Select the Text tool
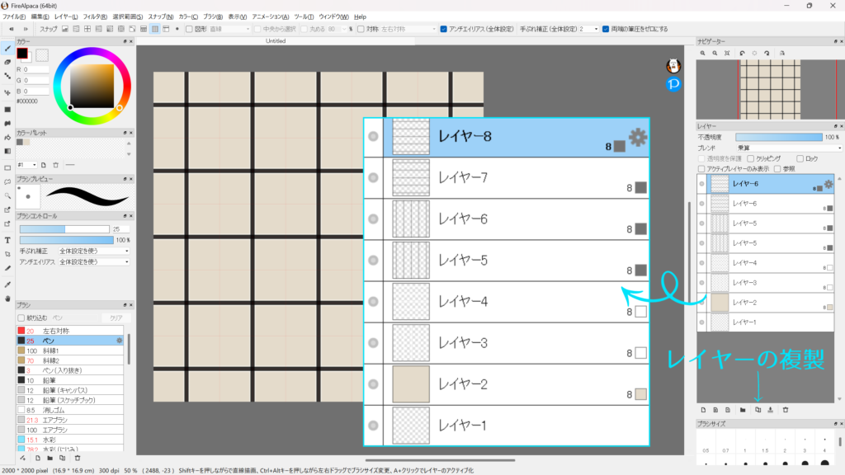845x475 pixels. (7, 239)
